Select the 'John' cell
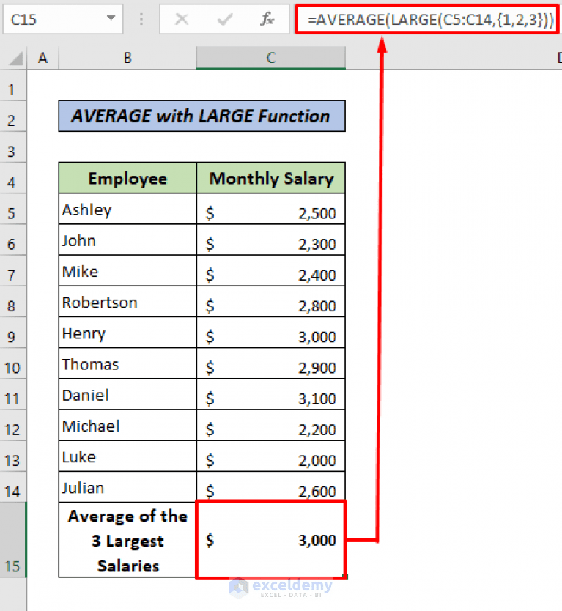Image resolution: width=562 pixels, height=611 pixels. click(127, 240)
